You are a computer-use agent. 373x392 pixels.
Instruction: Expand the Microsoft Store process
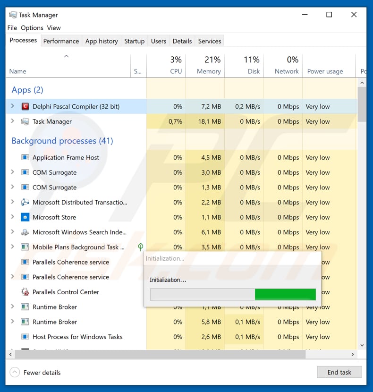click(x=12, y=217)
